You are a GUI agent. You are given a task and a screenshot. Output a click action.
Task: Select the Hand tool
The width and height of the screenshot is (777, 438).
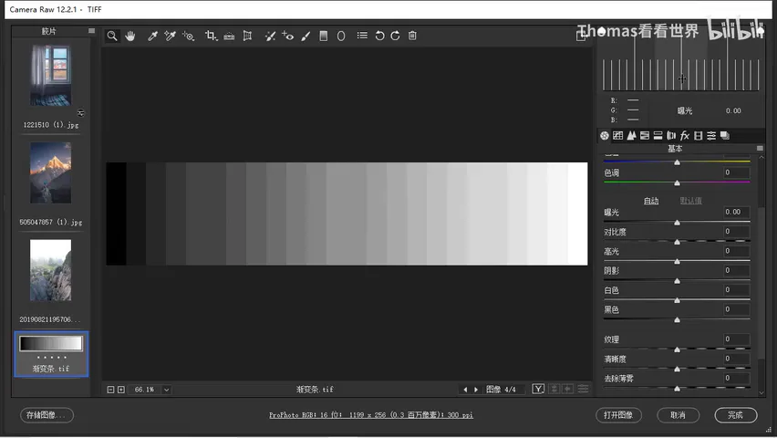(x=130, y=36)
